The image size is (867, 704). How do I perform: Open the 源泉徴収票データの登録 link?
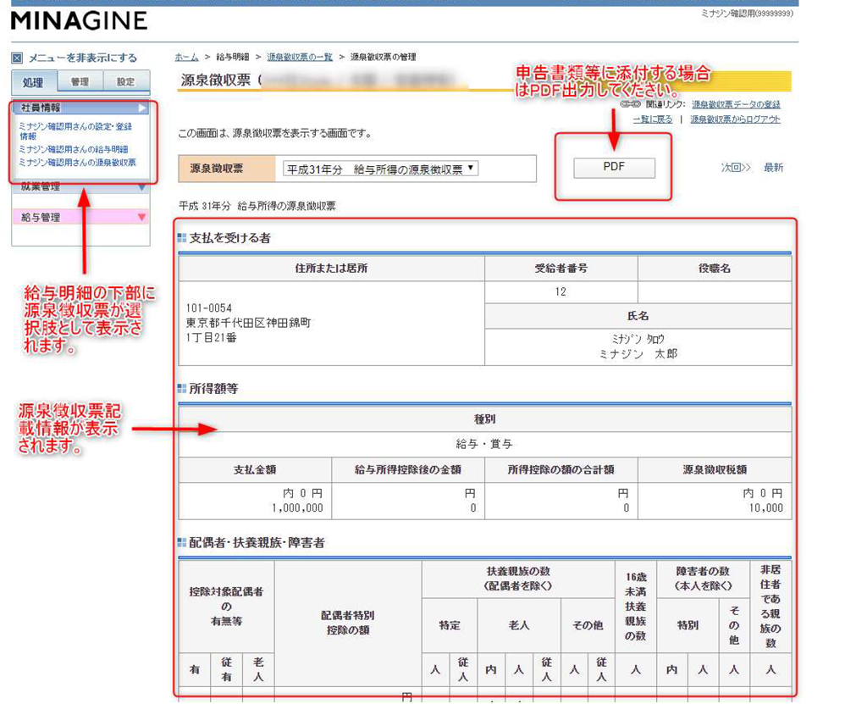(x=737, y=103)
